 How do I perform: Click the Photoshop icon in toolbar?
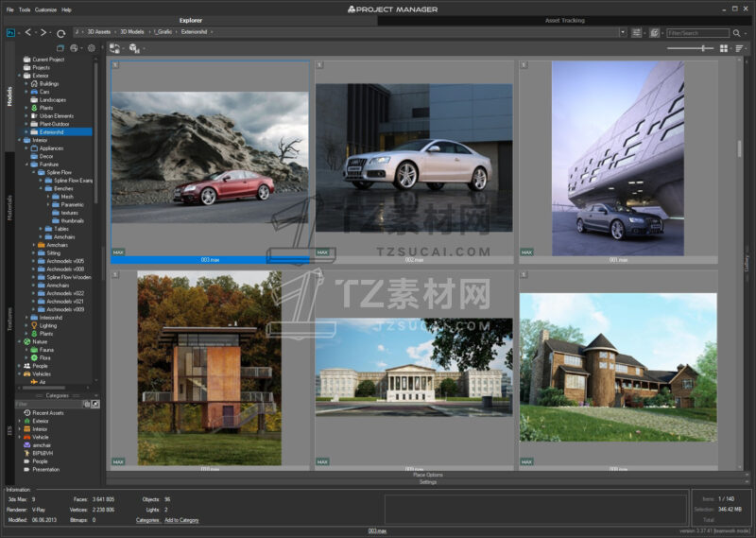[x=10, y=32]
